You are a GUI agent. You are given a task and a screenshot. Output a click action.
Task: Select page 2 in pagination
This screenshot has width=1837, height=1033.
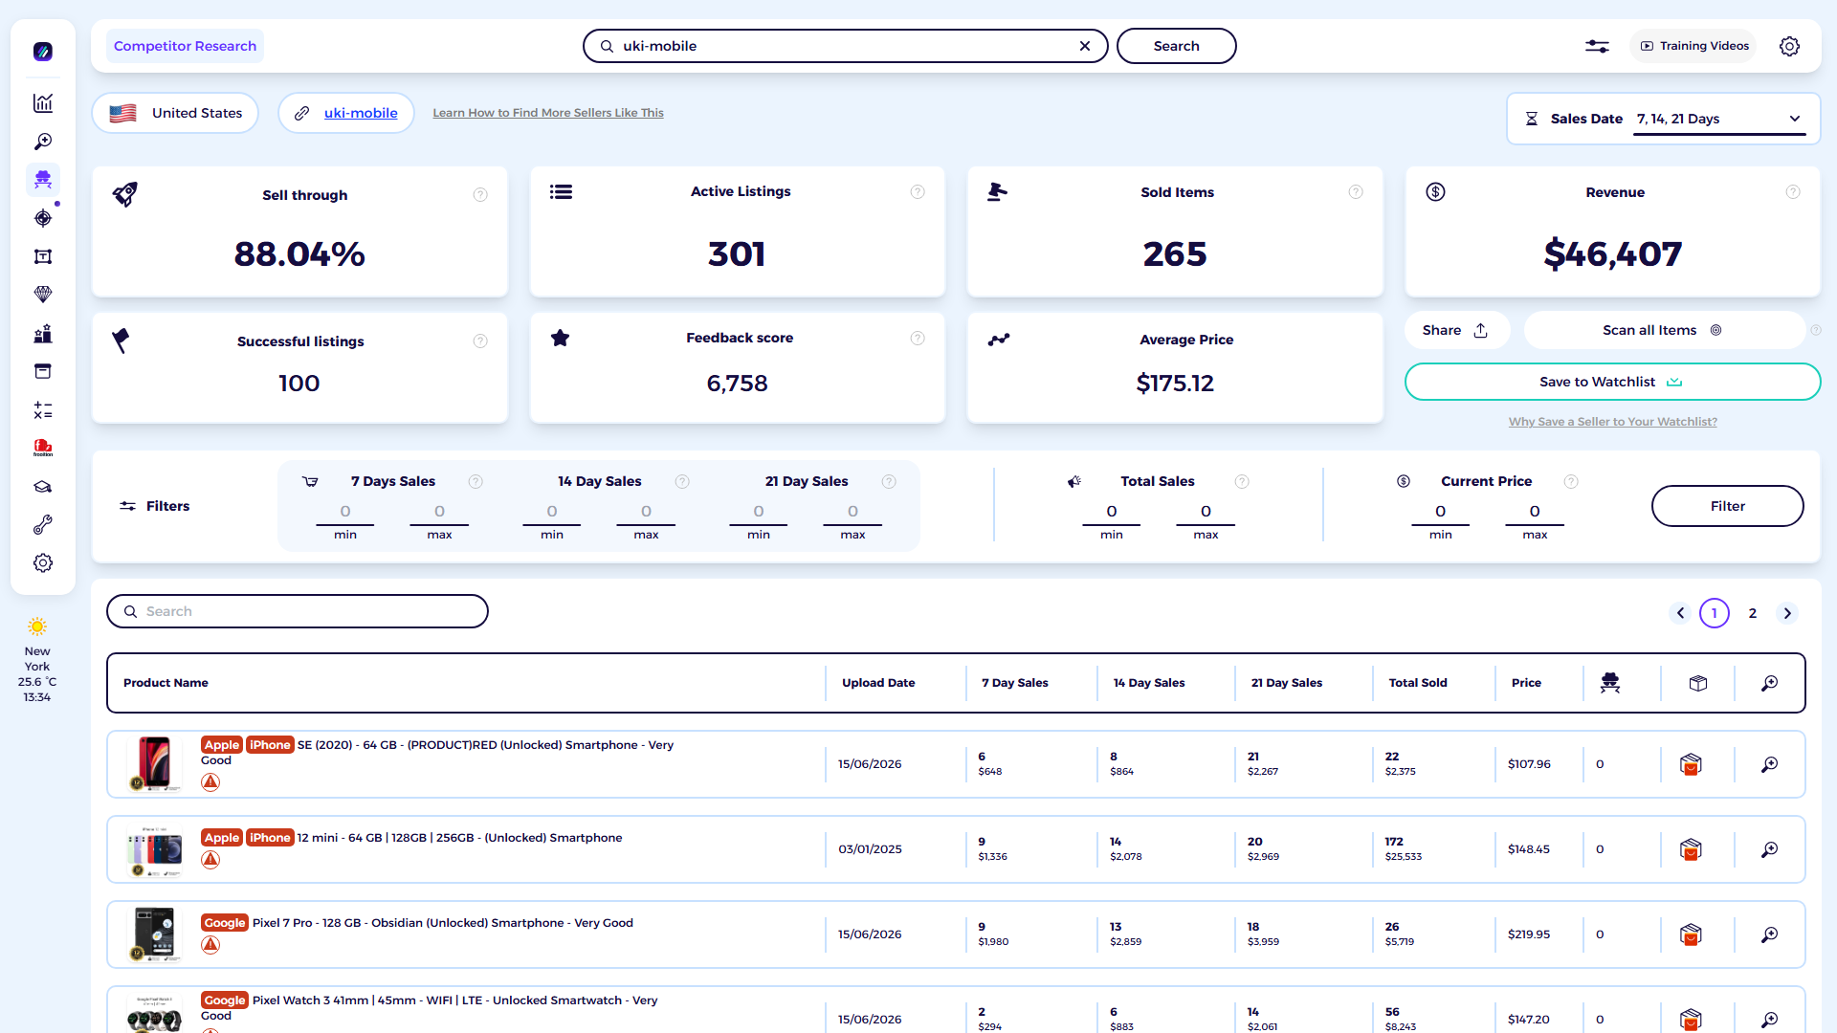pos(1753,613)
